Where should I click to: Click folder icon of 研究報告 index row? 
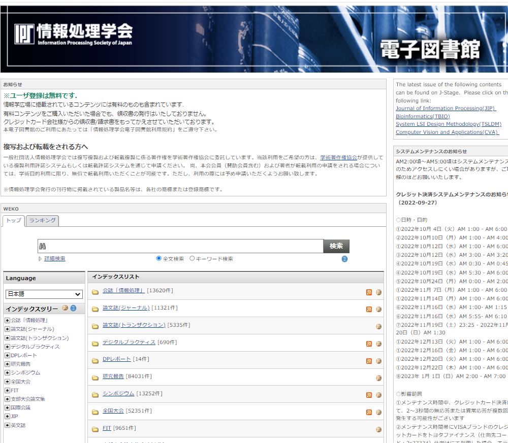click(95, 378)
